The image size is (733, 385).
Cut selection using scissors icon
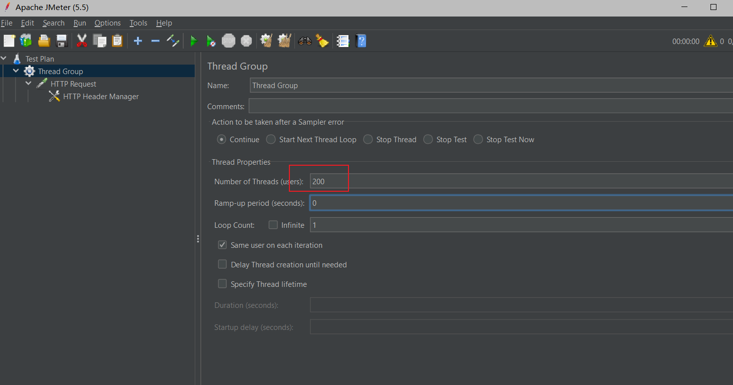pos(82,41)
